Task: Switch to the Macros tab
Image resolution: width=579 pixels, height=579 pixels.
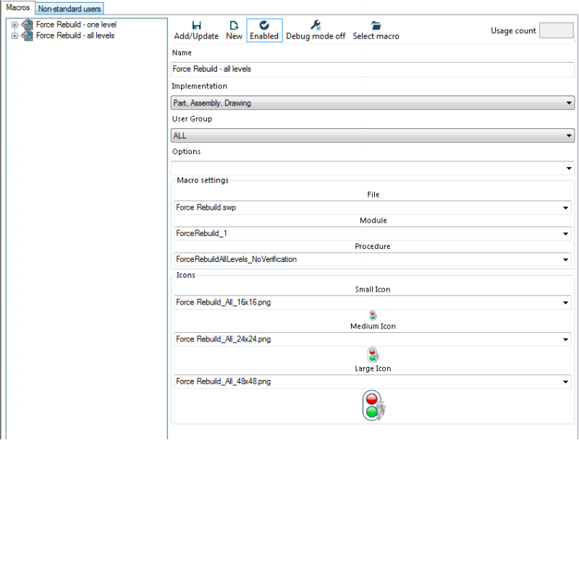Action: (x=17, y=7)
